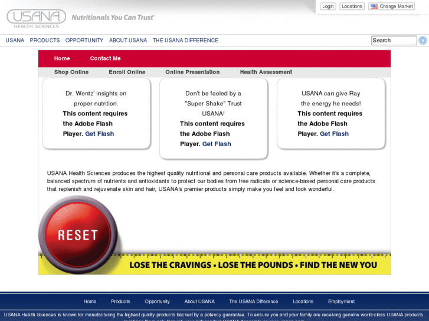Viewport: 429px width, 321px height.
Task: Open footer About USANA link
Action: (x=199, y=302)
